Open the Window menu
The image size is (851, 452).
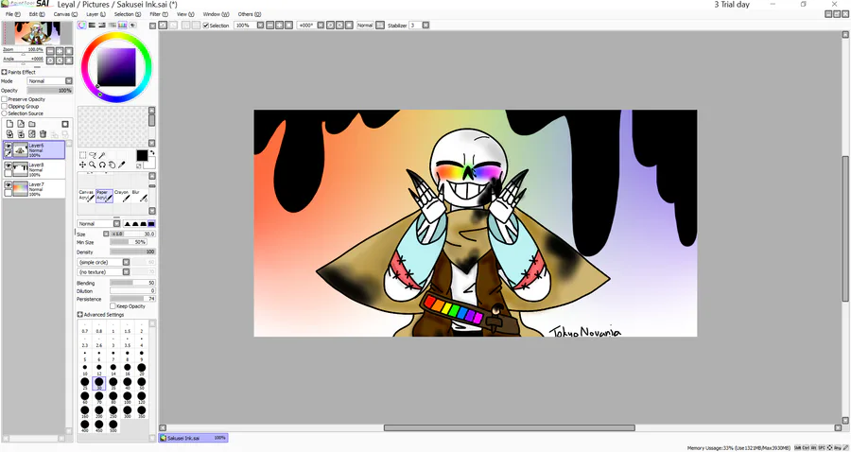click(x=216, y=14)
